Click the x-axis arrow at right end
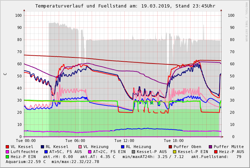The image size is (250, 168). tap(222, 137)
